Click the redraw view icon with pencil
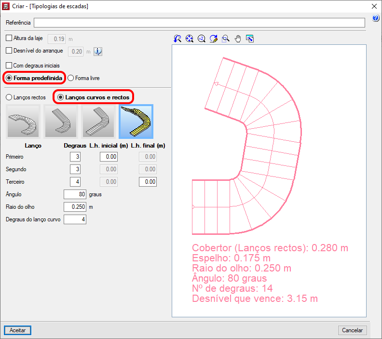Viewport: 382px width, 339px height. pyautogui.click(x=214, y=39)
